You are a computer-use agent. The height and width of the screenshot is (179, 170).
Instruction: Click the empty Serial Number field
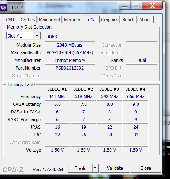click(70, 75)
